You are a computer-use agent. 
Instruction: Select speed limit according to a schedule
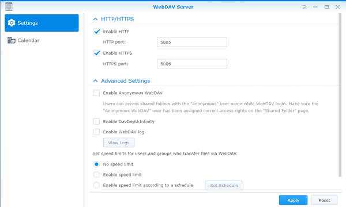tap(96, 185)
